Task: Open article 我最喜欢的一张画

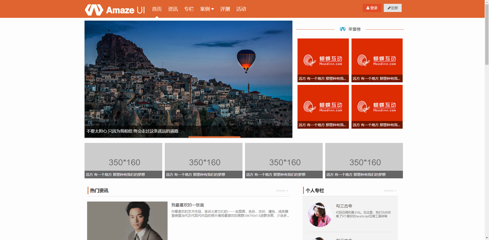Action: (x=187, y=205)
